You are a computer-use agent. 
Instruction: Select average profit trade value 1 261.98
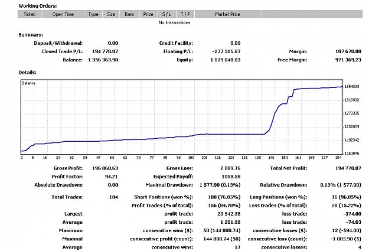pyautogui.click(x=230, y=222)
